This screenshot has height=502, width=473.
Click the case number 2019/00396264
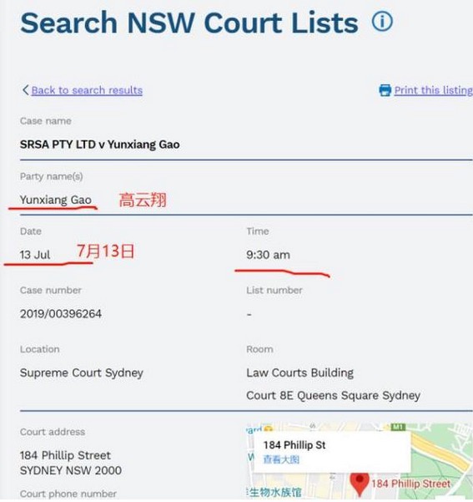click(61, 314)
